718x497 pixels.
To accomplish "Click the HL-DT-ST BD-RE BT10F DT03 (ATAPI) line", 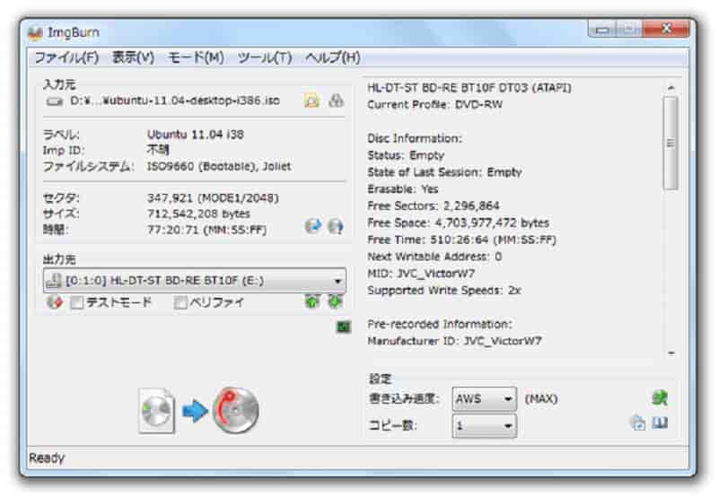I will [469, 88].
